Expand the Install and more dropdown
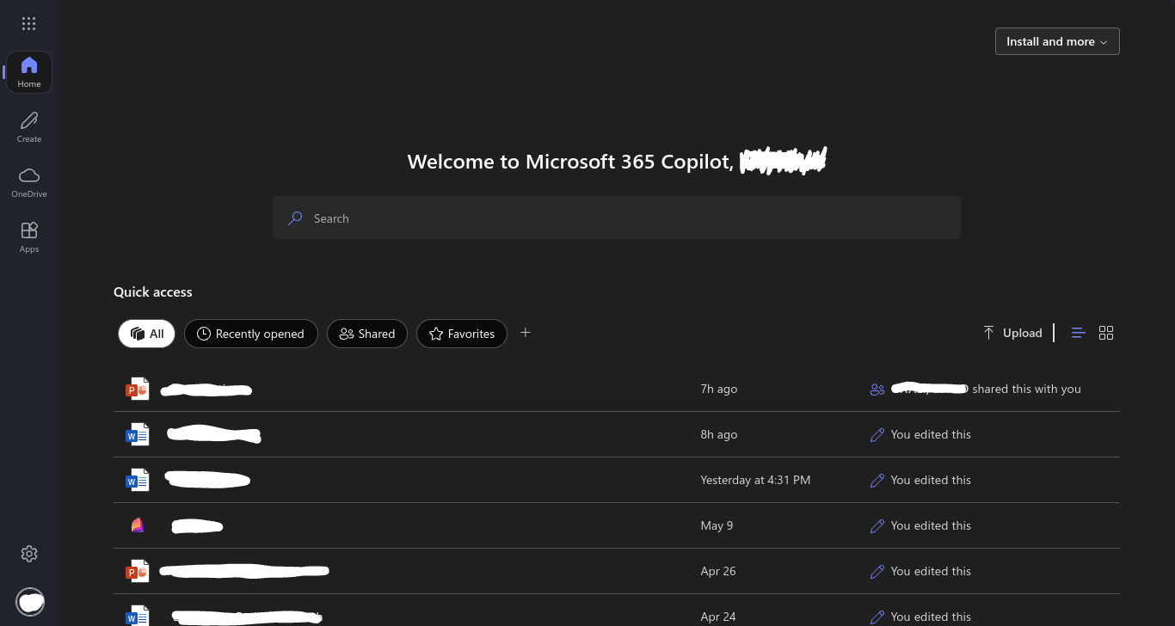Image resolution: width=1175 pixels, height=626 pixels. point(1057,41)
